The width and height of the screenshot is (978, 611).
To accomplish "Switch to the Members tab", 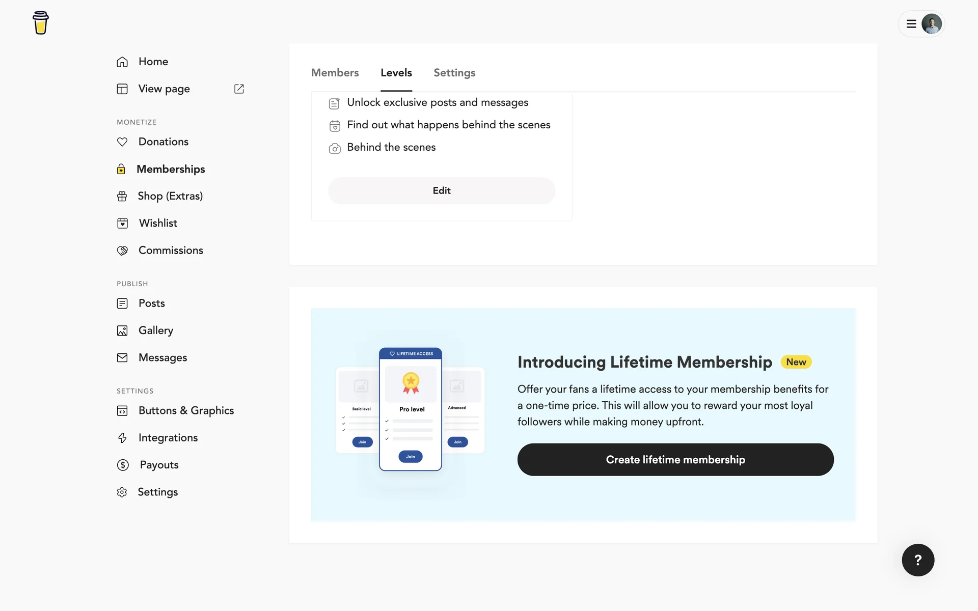I will 335,73.
